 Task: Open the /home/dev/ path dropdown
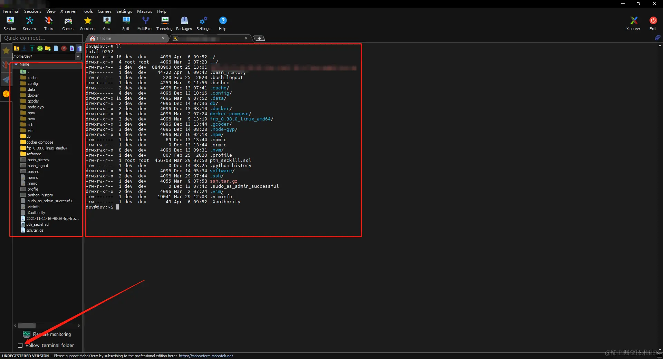click(78, 56)
